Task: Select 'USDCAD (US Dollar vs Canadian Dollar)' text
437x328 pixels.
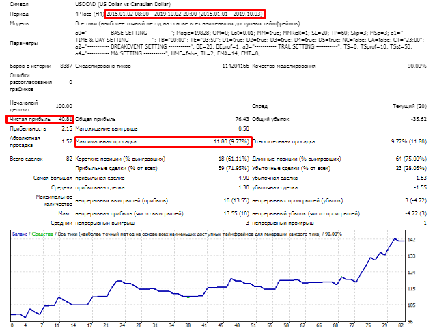Action: [x=123, y=5]
